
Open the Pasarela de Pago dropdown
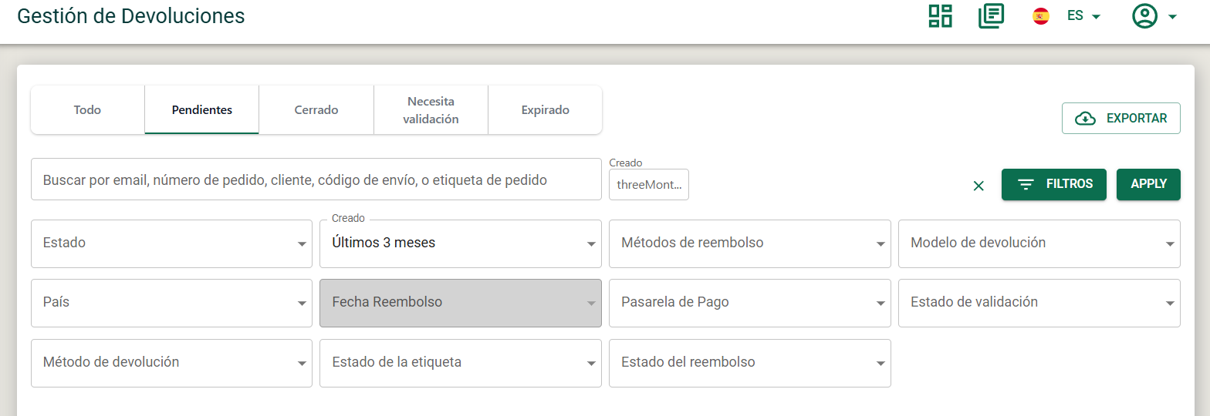click(x=750, y=303)
